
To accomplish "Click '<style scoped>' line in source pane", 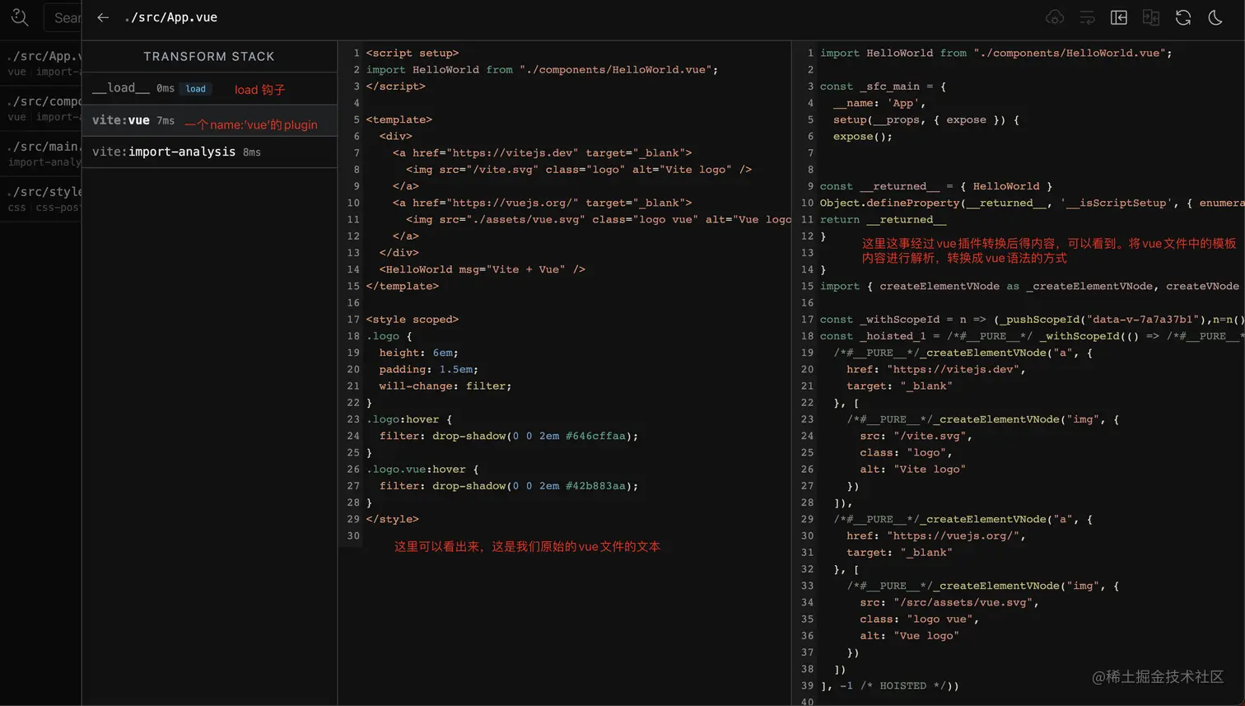I will pos(413,320).
